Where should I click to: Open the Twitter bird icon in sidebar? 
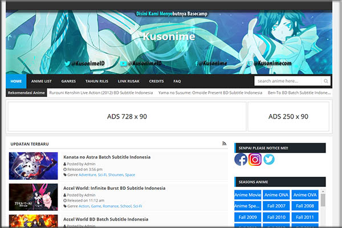coord(269,159)
